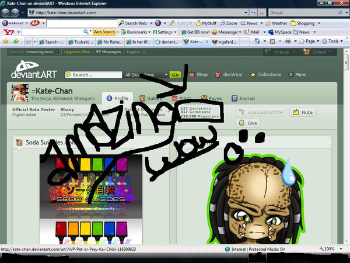Click the Mail toolbar button
The width and height of the screenshot is (350, 263).
pos(251,32)
